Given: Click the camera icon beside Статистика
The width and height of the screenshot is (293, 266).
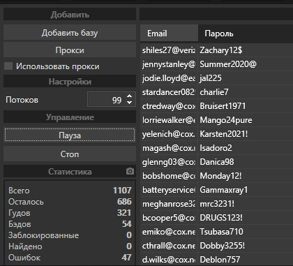Looking at the screenshot, I should pos(130,171).
